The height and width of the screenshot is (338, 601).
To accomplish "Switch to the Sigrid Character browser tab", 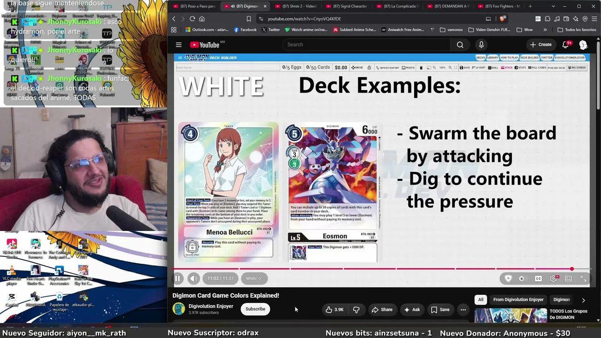I will point(347,6).
